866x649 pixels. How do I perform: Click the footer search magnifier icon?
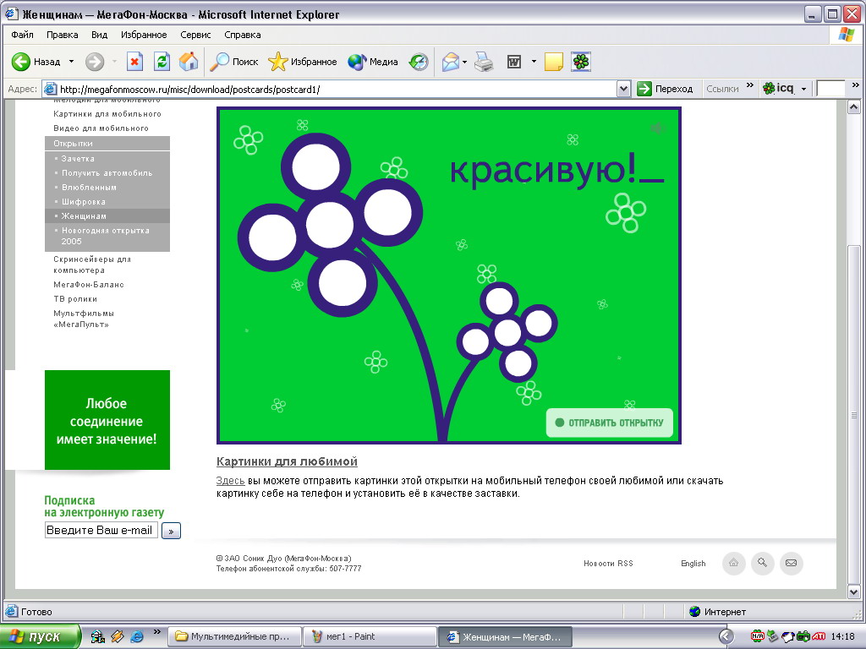tap(763, 564)
